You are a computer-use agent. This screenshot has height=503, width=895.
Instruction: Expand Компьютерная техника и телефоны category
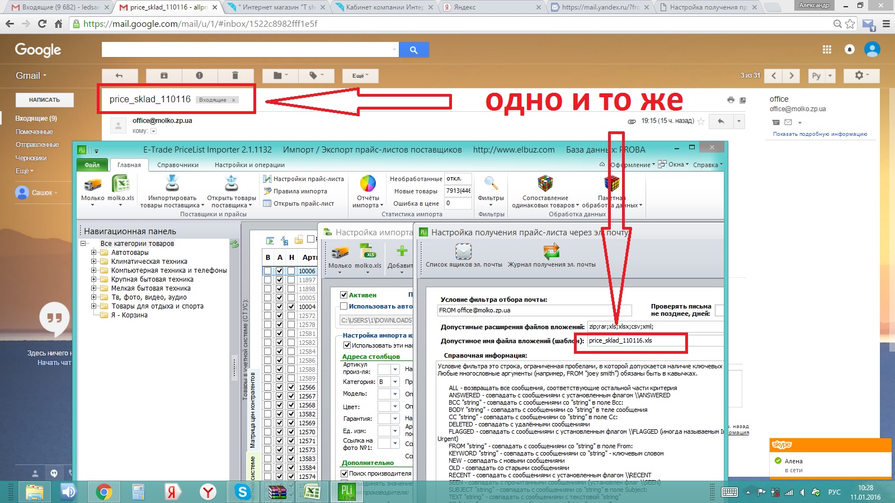tap(94, 271)
